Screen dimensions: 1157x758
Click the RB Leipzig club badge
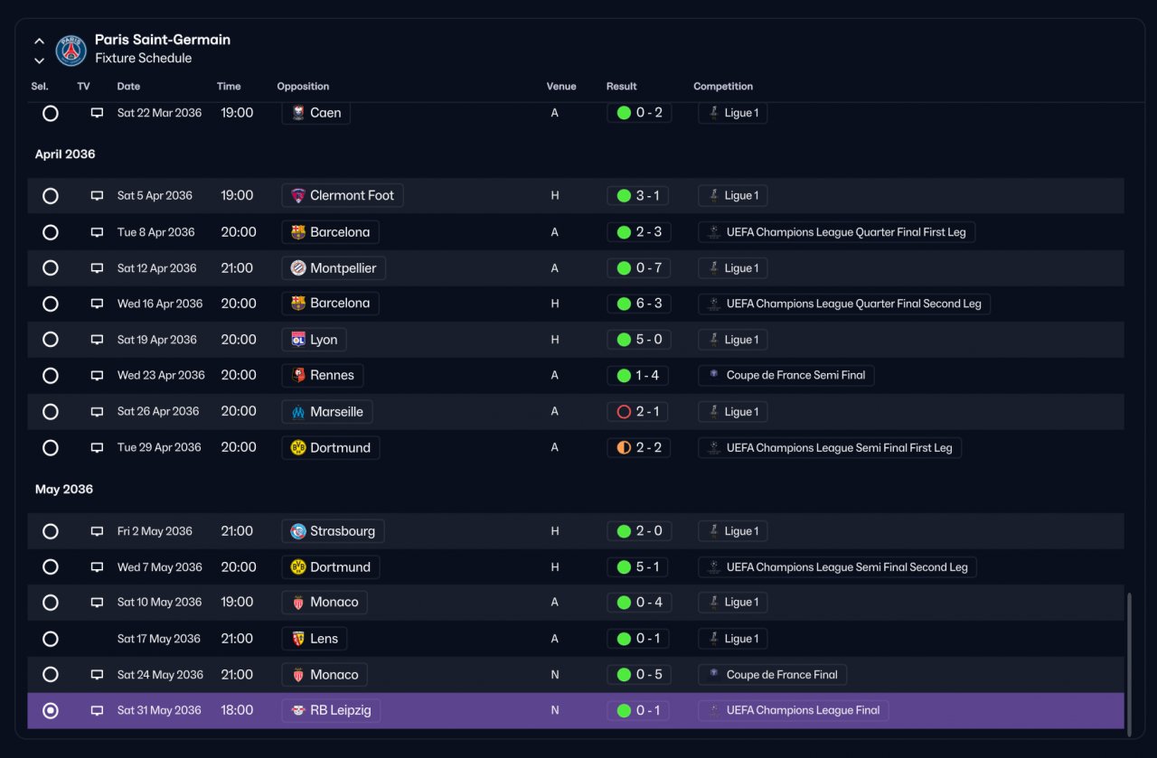click(298, 711)
